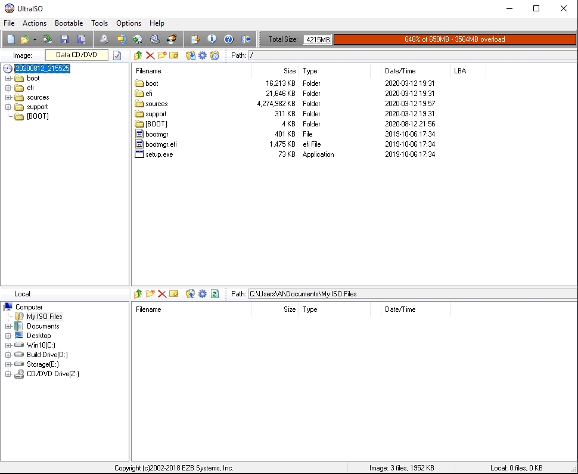Click the Mount to Virtual Drive icon
This screenshot has width=578, height=474.
coord(155,39)
